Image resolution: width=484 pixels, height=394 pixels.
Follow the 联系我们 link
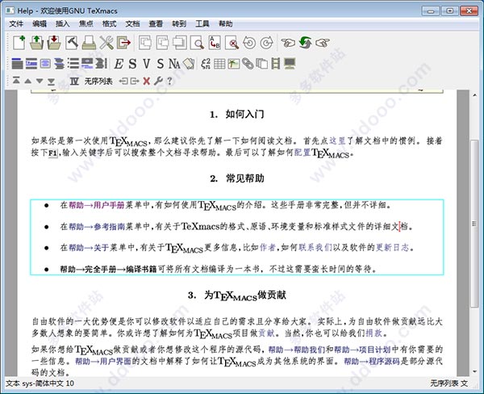pyautogui.click(x=315, y=247)
